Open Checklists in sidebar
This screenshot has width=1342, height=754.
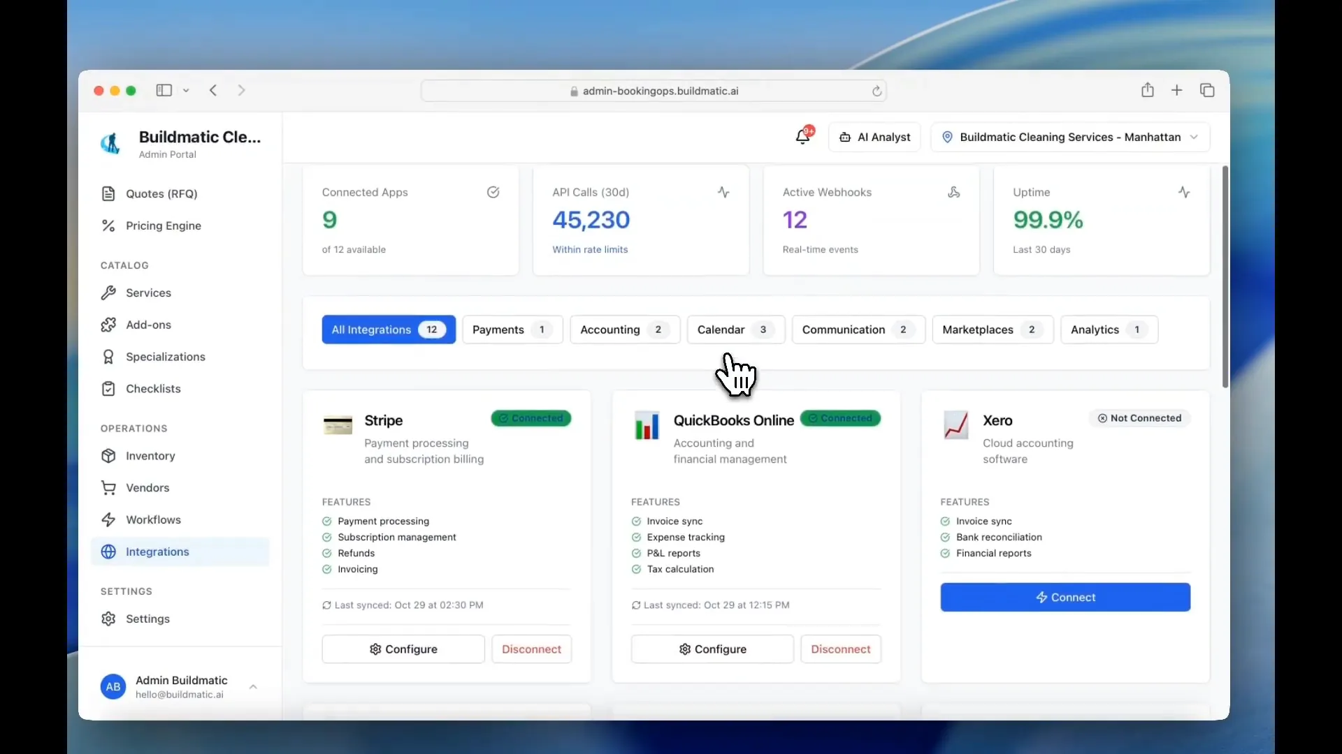click(180, 389)
